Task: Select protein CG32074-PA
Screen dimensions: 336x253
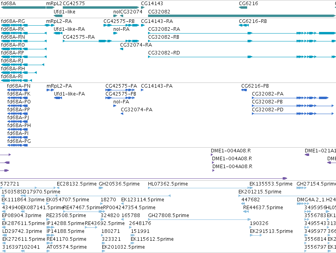Action: click(137, 110)
